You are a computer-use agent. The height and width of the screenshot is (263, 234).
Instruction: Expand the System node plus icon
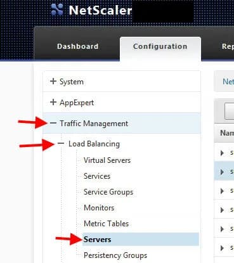[x=53, y=81]
